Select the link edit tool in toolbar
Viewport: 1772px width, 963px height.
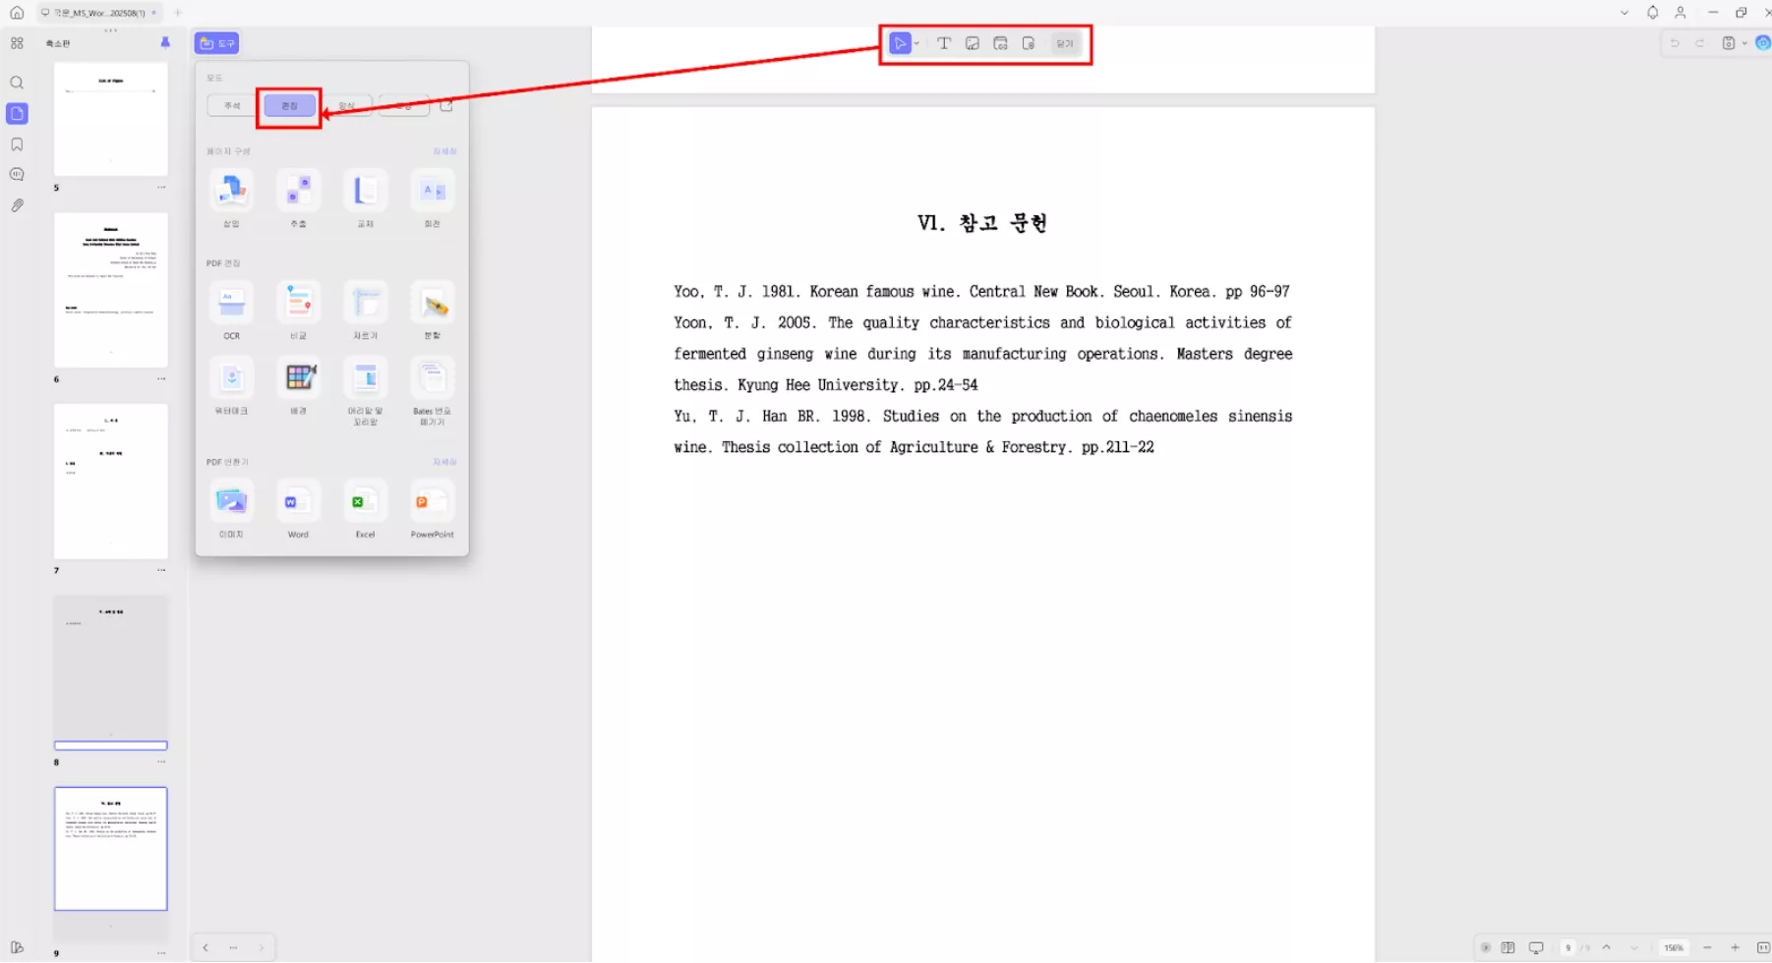click(1001, 43)
